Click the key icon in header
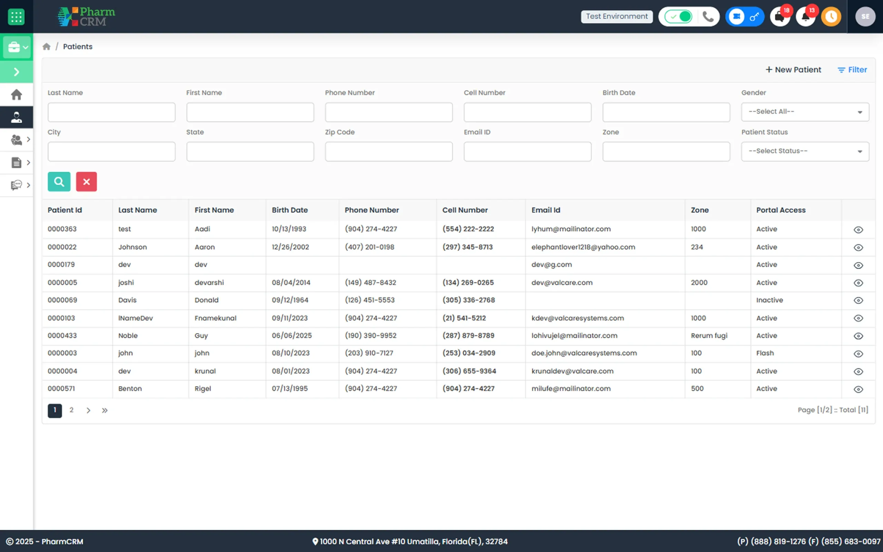Image resolution: width=883 pixels, height=552 pixels. [754, 17]
